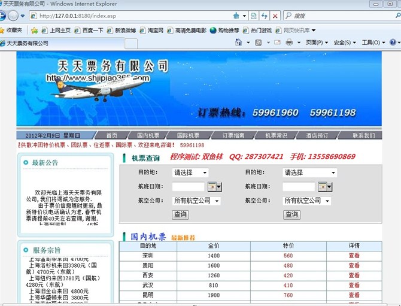Click the left 查询 search button
The height and width of the screenshot is (306, 401).
(x=180, y=214)
